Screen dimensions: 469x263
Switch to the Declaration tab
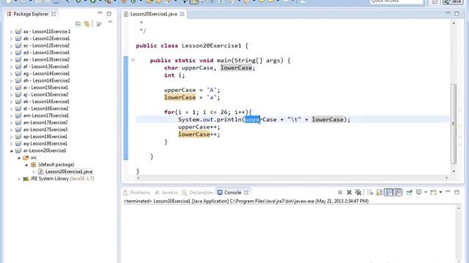[x=197, y=193]
